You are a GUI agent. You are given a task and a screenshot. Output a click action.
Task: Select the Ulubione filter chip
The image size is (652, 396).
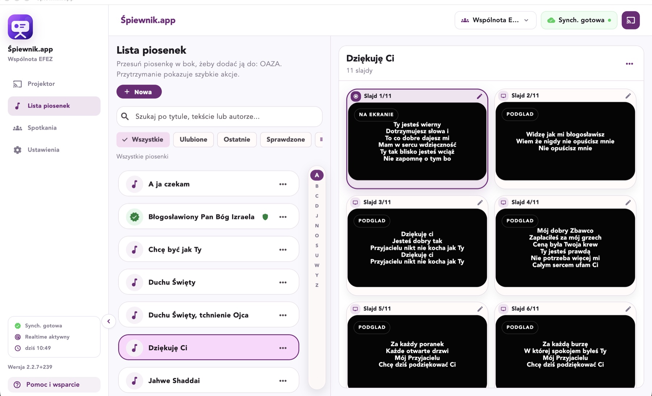click(193, 139)
